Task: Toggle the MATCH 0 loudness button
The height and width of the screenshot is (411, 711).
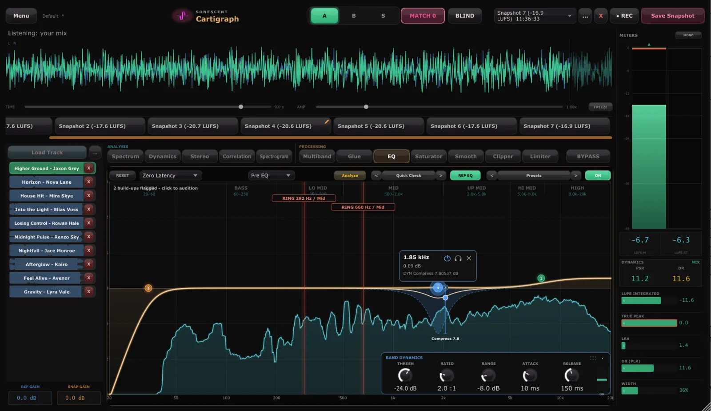Action: click(x=423, y=16)
